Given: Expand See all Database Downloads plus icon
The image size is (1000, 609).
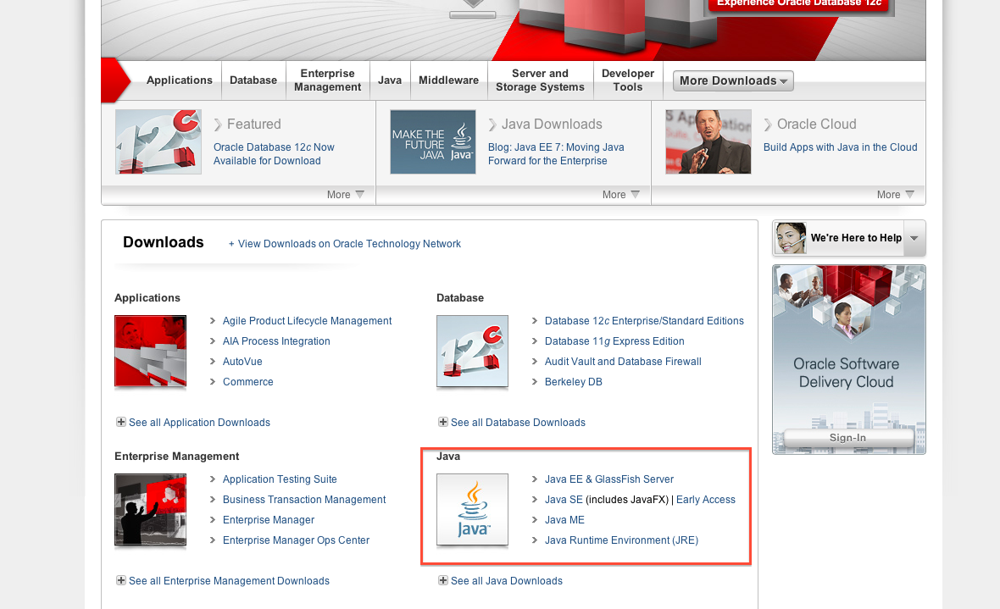Looking at the screenshot, I should pos(442,422).
